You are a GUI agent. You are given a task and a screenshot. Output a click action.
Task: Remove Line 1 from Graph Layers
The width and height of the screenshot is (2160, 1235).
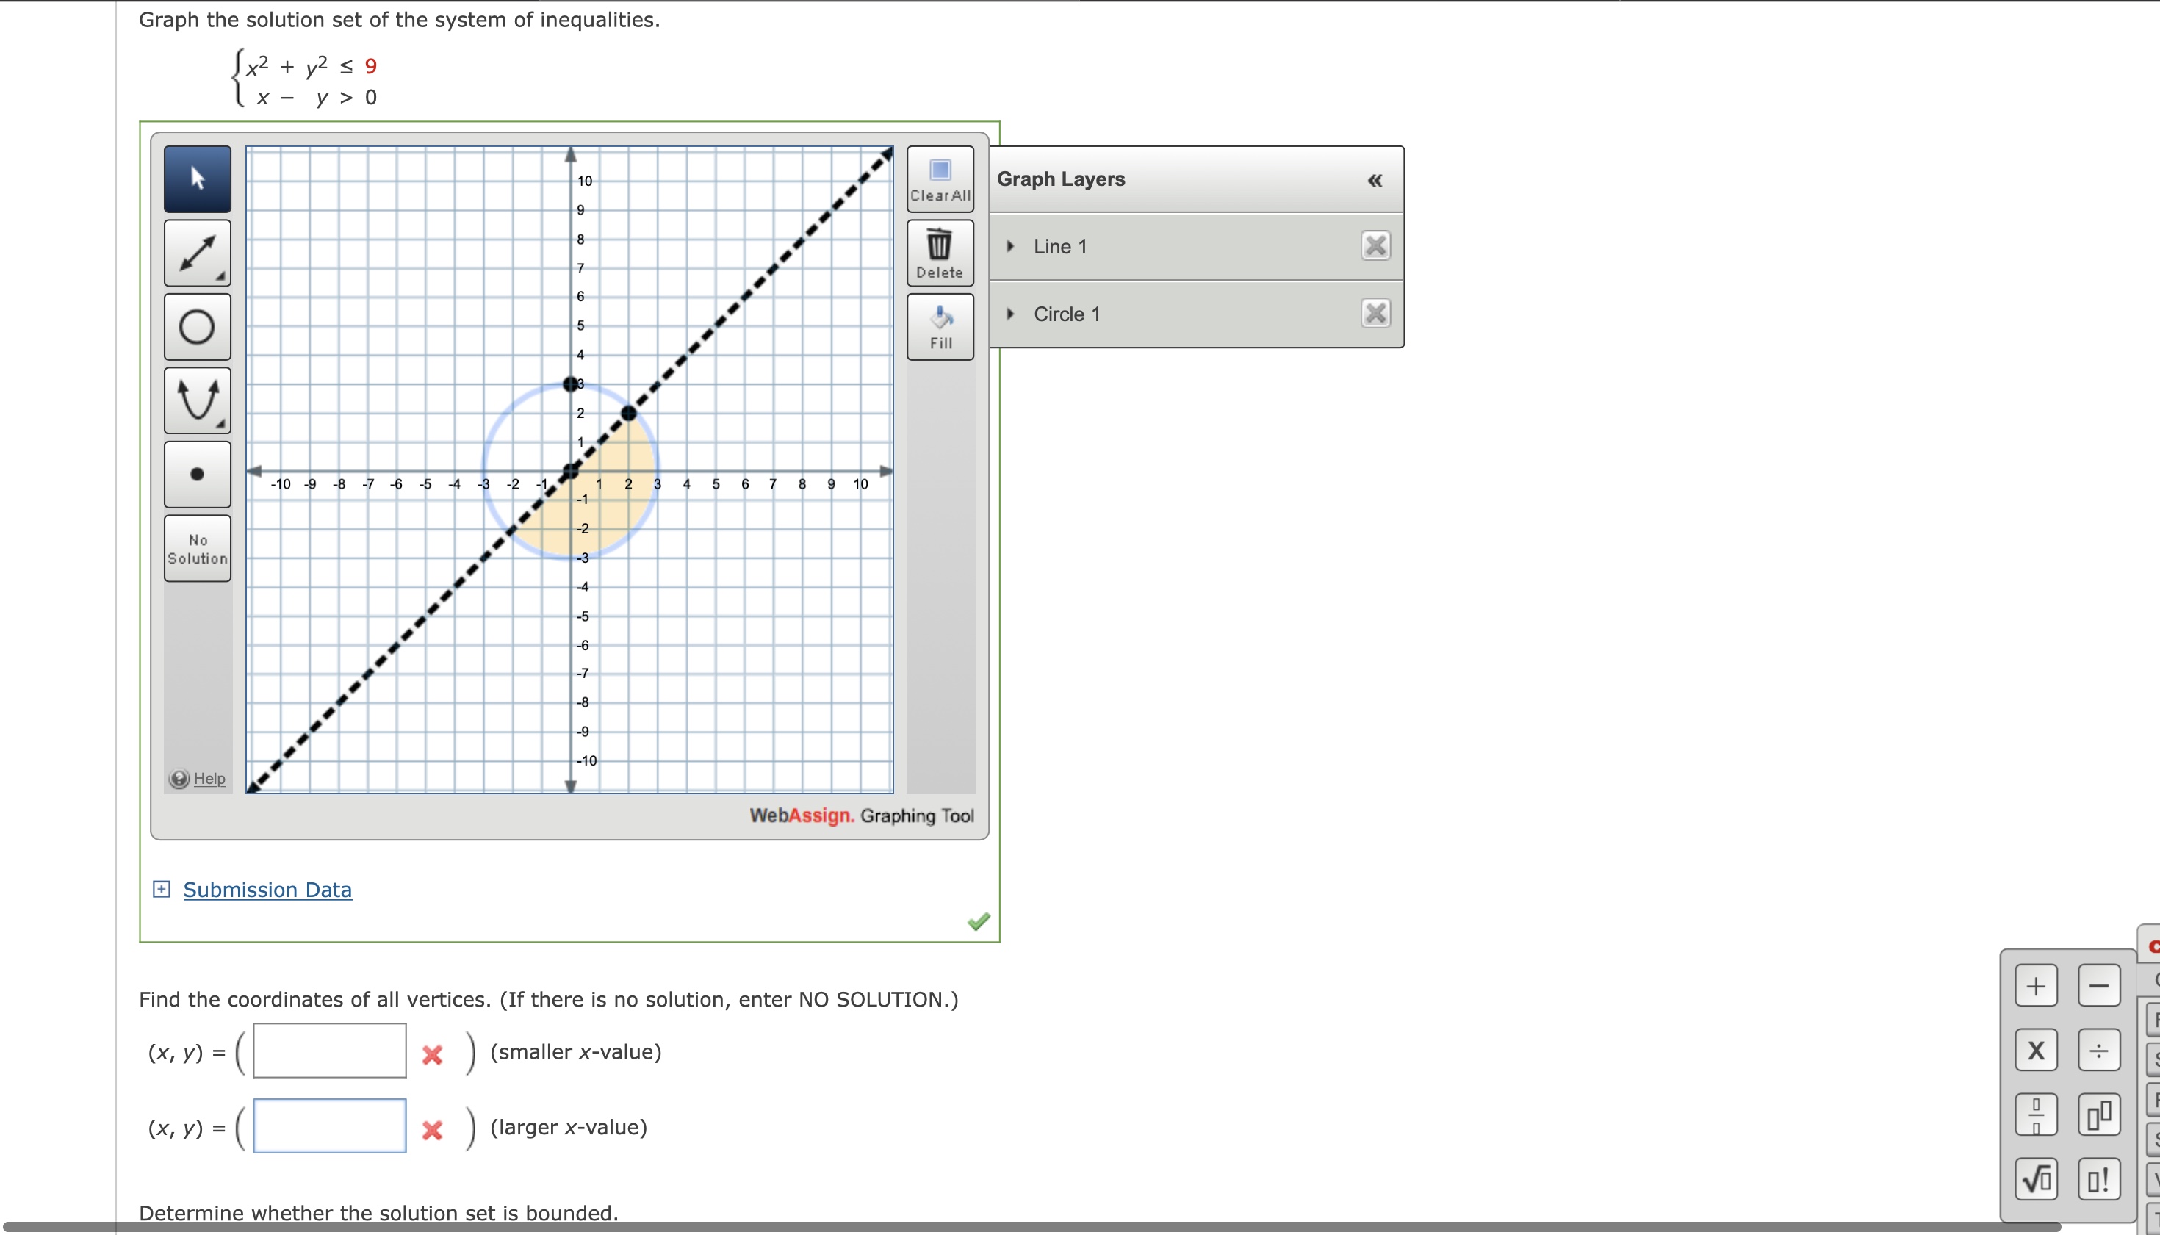[1375, 245]
